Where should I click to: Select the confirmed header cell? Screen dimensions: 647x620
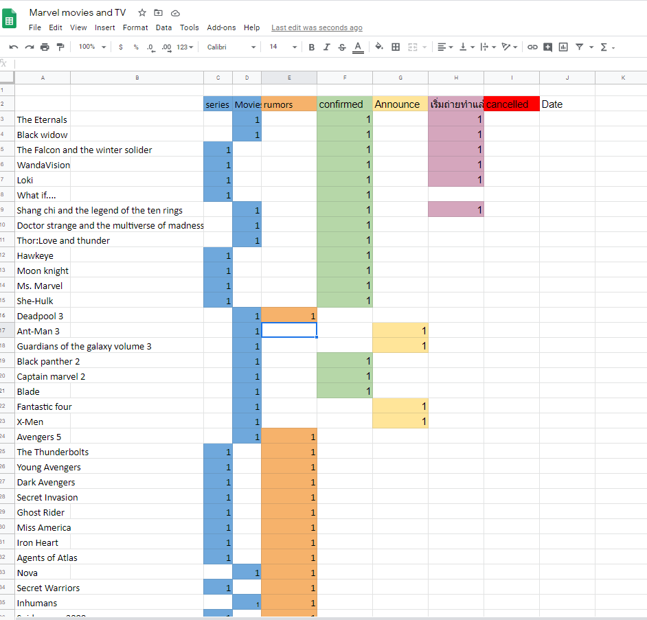[345, 104]
